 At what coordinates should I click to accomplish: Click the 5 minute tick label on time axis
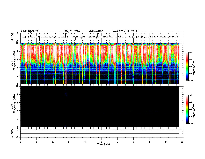pos(101,142)
